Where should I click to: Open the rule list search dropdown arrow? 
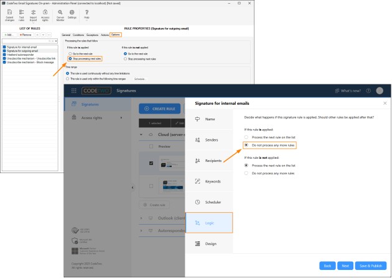click(56, 41)
